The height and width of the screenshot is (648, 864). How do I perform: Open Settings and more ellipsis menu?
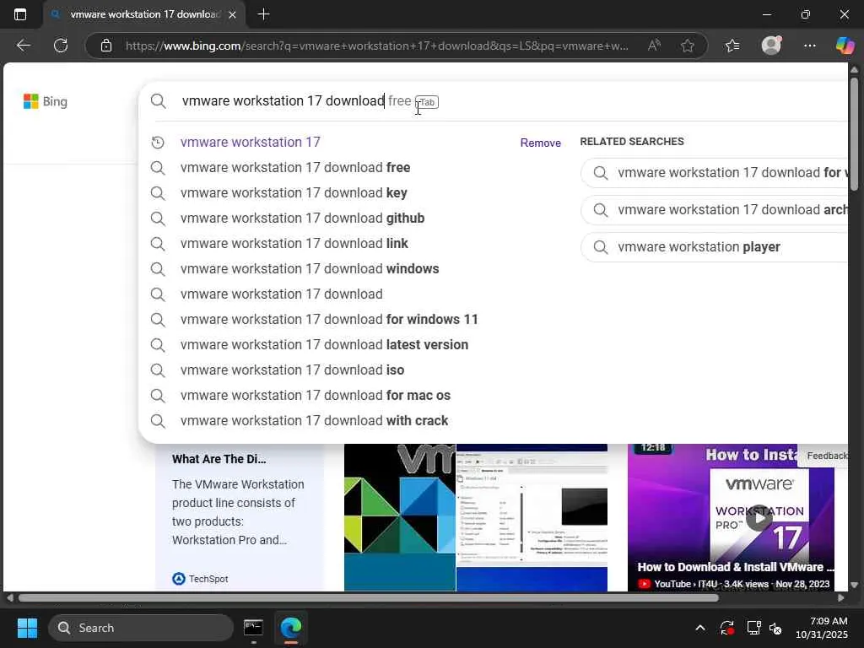[809, 46]
